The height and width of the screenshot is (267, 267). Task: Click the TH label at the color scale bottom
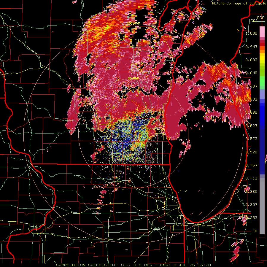(x=255, y=231)
